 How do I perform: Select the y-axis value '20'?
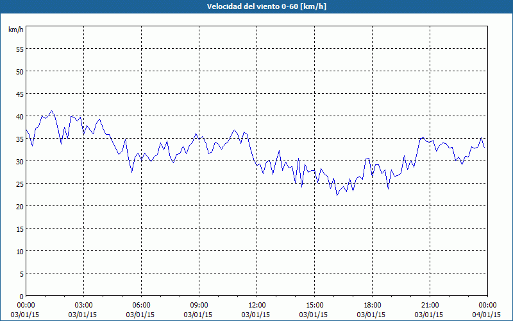pos(20,207)
